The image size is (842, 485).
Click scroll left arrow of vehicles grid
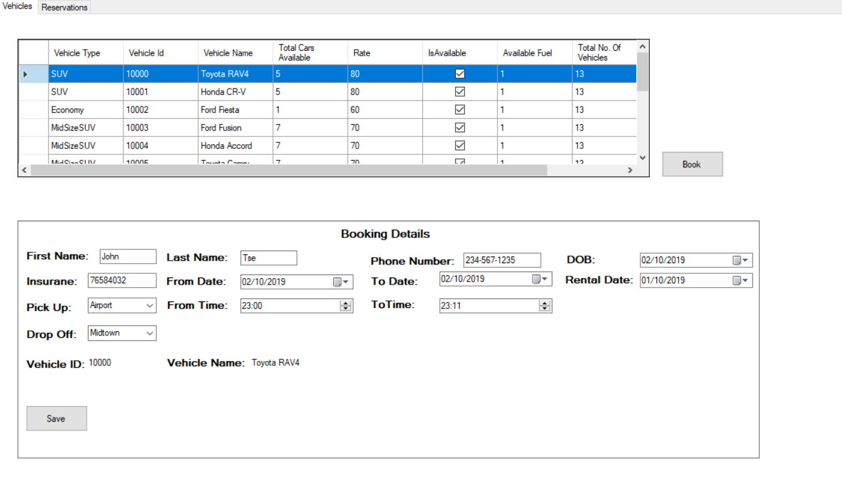click(x=24, y=170)
